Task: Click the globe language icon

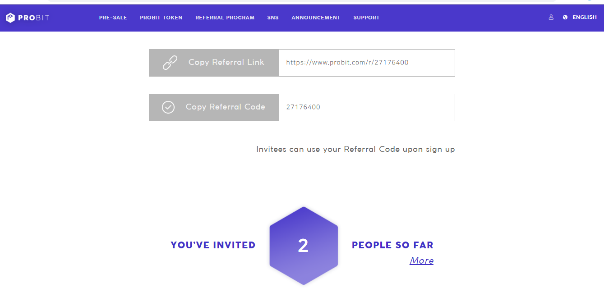Action: 565,17
